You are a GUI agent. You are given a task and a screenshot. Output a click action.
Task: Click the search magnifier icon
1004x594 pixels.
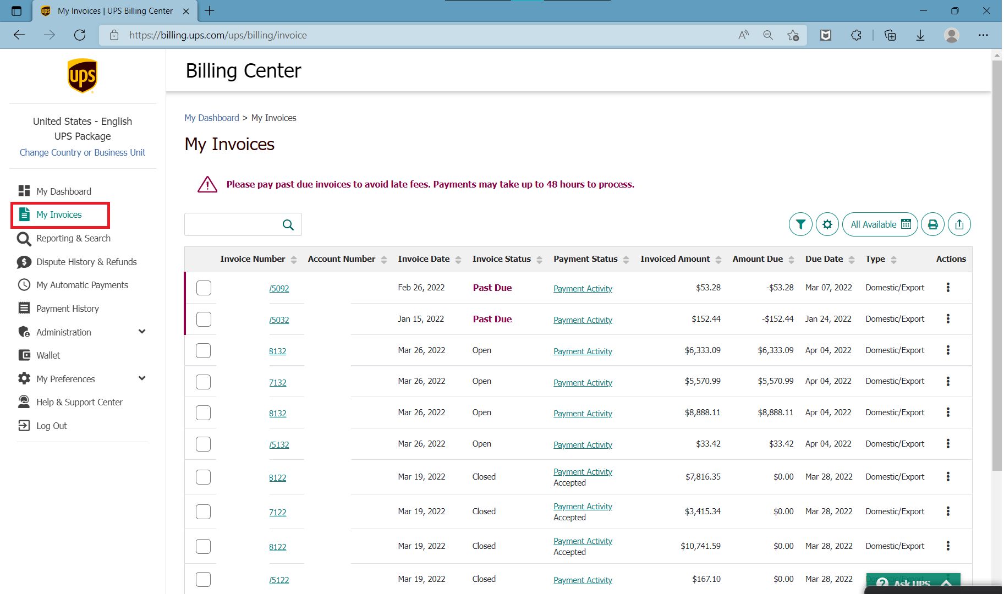pyautogui.click(x=288, y=224)
